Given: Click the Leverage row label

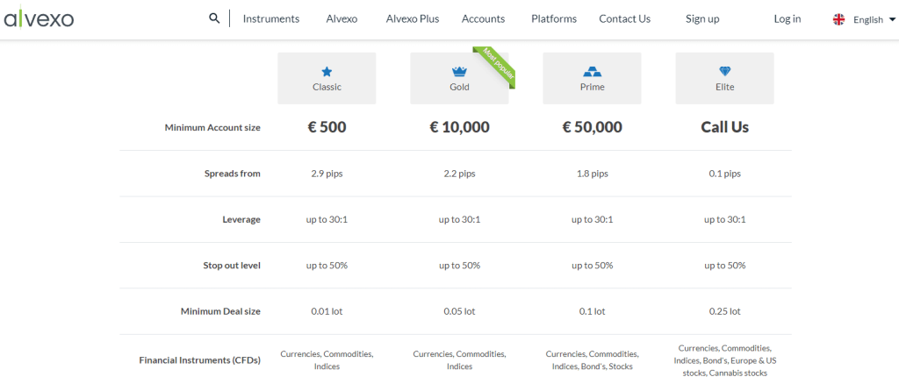Looking at the screenshot, I should tap(243, 220).
